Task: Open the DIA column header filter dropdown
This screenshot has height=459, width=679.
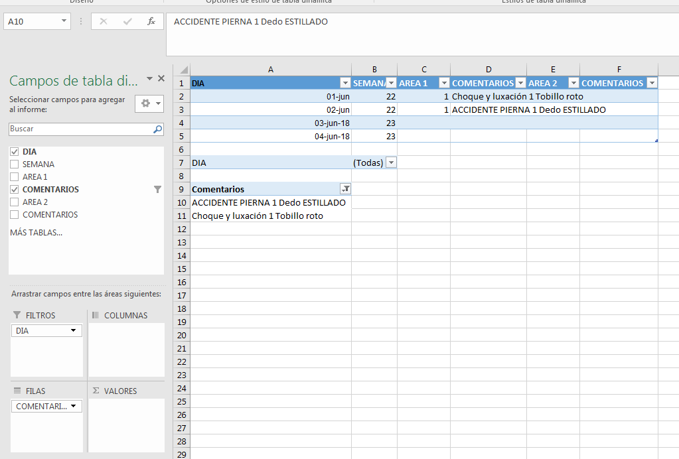Action: [345, 83]
